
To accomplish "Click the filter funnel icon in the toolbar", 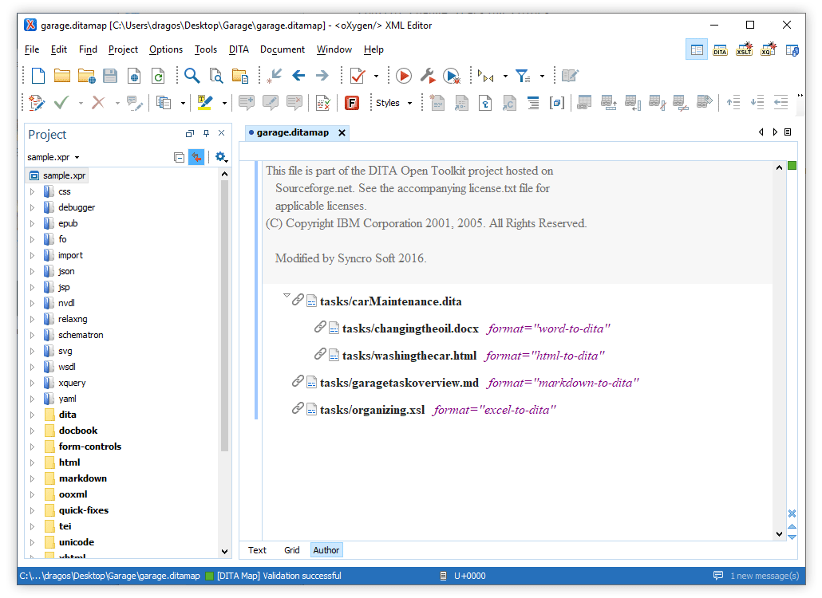I will [522, 76].
